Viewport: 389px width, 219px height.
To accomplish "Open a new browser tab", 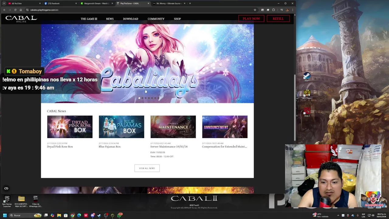I will click(x=190, y=3).
